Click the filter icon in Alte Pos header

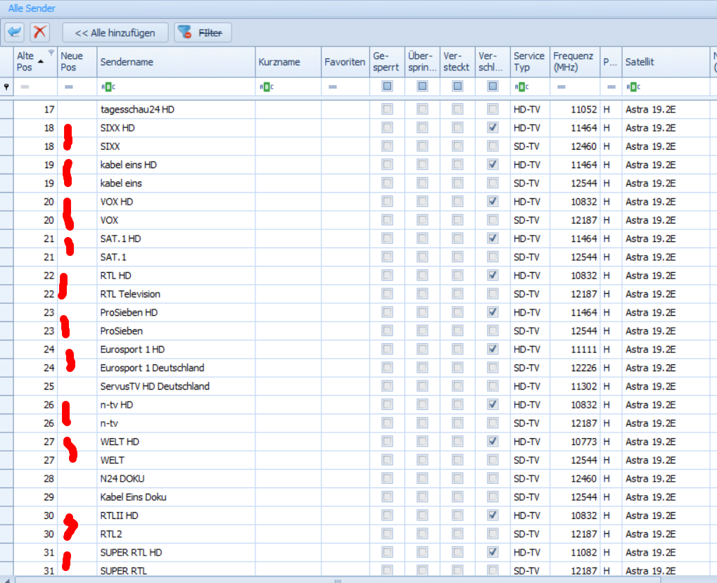point(51,53)
